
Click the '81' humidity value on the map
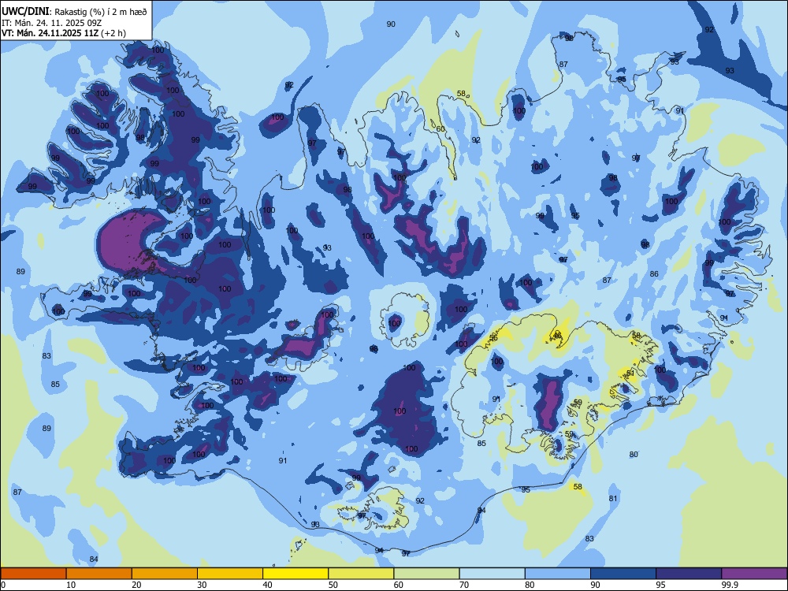(613, 499)
